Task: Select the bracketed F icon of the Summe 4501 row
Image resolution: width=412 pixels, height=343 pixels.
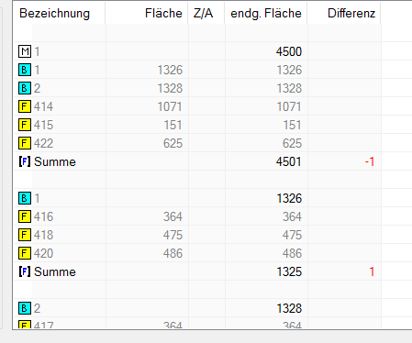Action: pyautogui.click(x=25, y=161)
